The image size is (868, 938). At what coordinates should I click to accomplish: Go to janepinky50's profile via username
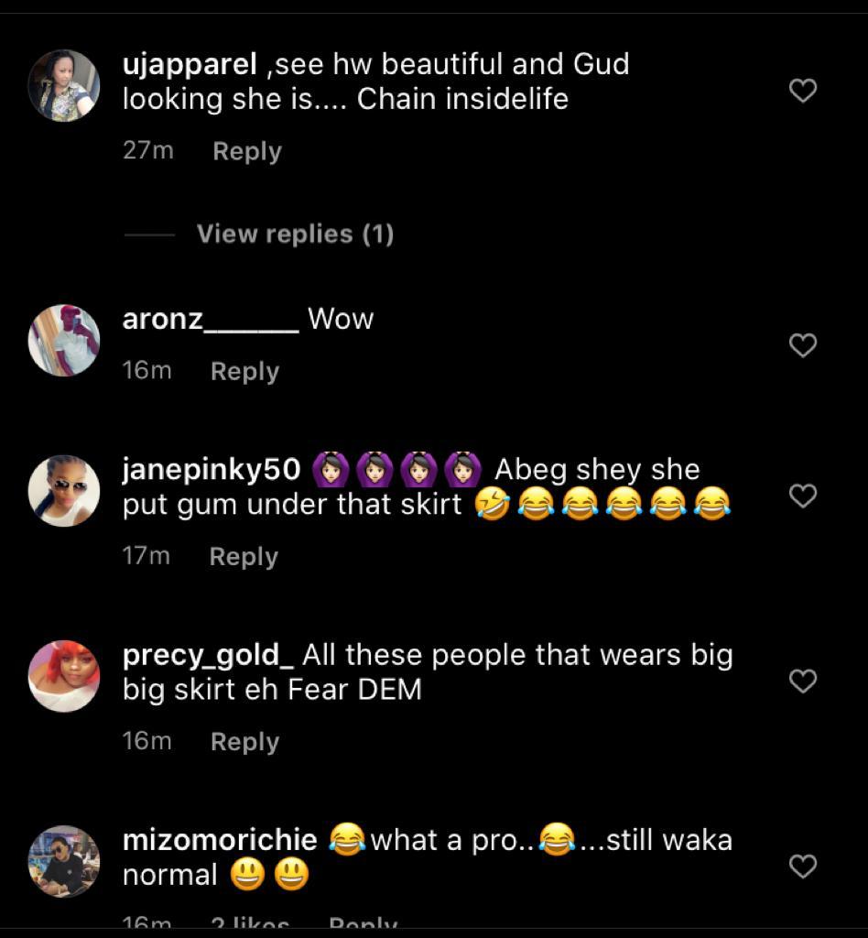(x=212, y=469)
